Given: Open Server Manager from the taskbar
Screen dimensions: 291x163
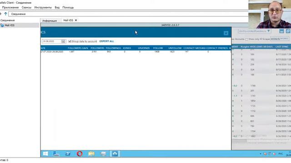Looking at the screenshot, I should click(x=56, y=153).
